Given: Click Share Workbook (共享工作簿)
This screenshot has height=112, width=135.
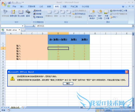Looking at the screenshot, I should pos(106,14).
